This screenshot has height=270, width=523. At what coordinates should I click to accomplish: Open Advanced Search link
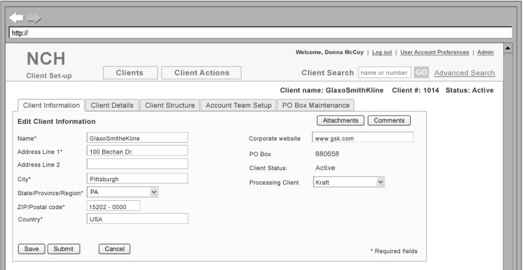464,73
